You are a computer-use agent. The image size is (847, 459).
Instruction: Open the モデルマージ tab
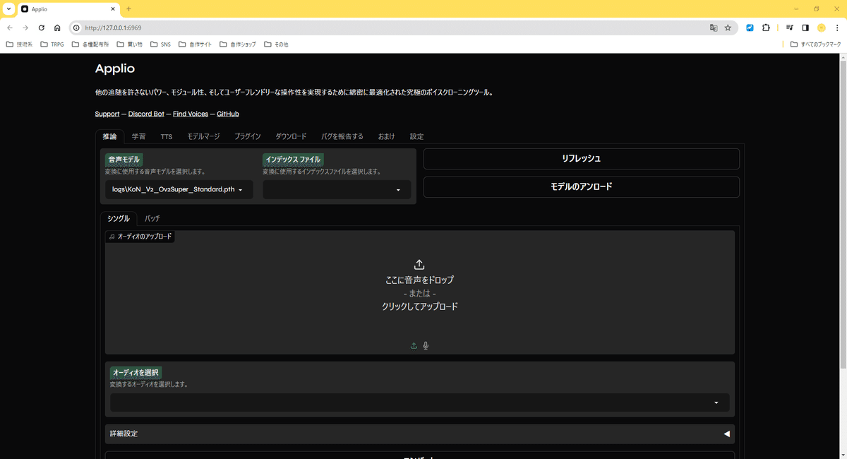click(x=203, y=136)
